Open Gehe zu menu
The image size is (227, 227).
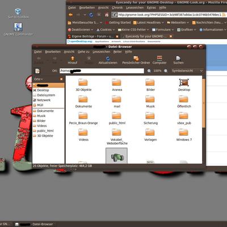(x=83, y=52)
